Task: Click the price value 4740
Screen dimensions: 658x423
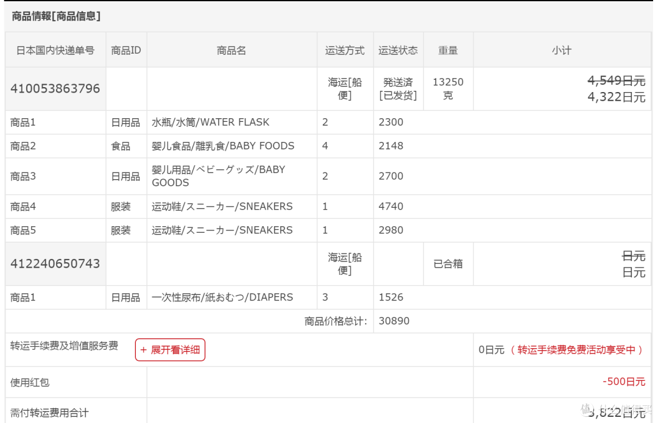Action: tap(391, 206)
